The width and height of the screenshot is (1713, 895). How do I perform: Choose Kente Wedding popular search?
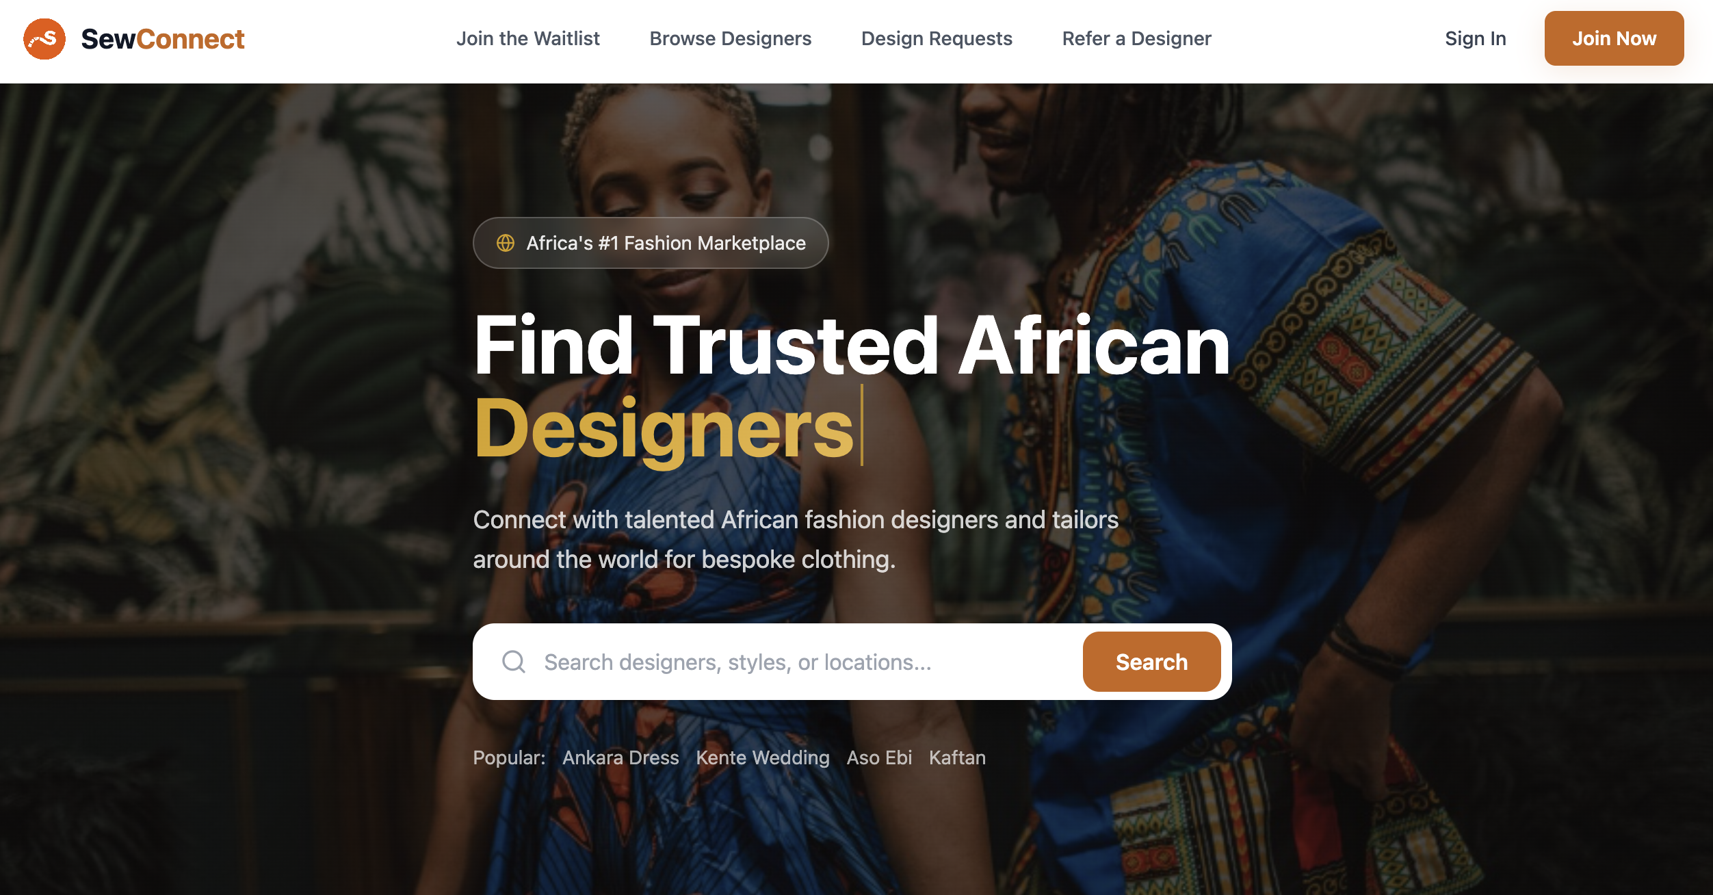click(763, 757)
